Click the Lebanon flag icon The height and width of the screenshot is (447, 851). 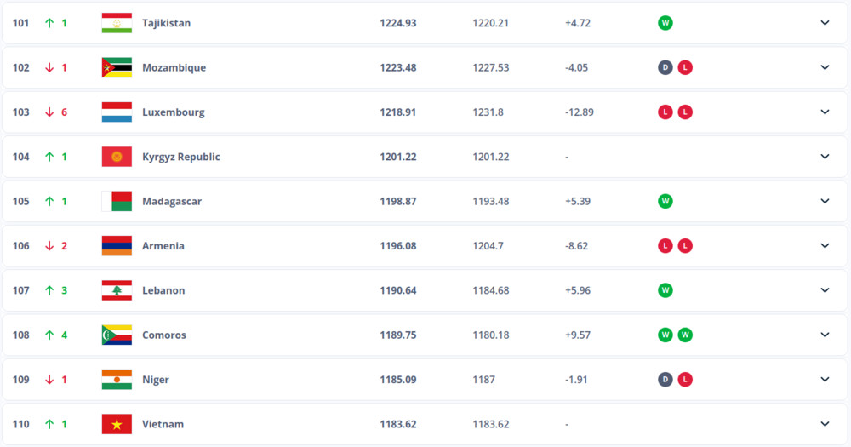[x=117, y=290]
